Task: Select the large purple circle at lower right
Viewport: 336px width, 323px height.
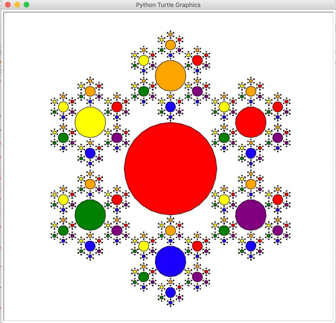Action: (x=251, y=214)
